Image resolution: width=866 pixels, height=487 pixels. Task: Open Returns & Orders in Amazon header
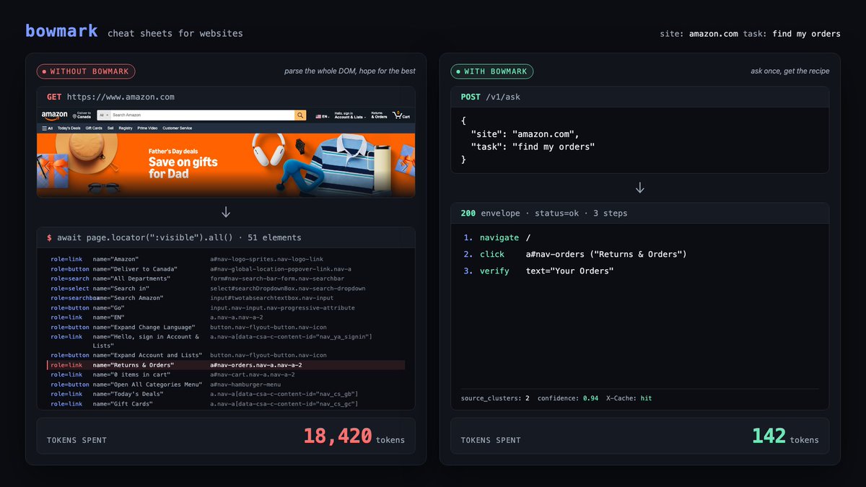pos(379,115)
